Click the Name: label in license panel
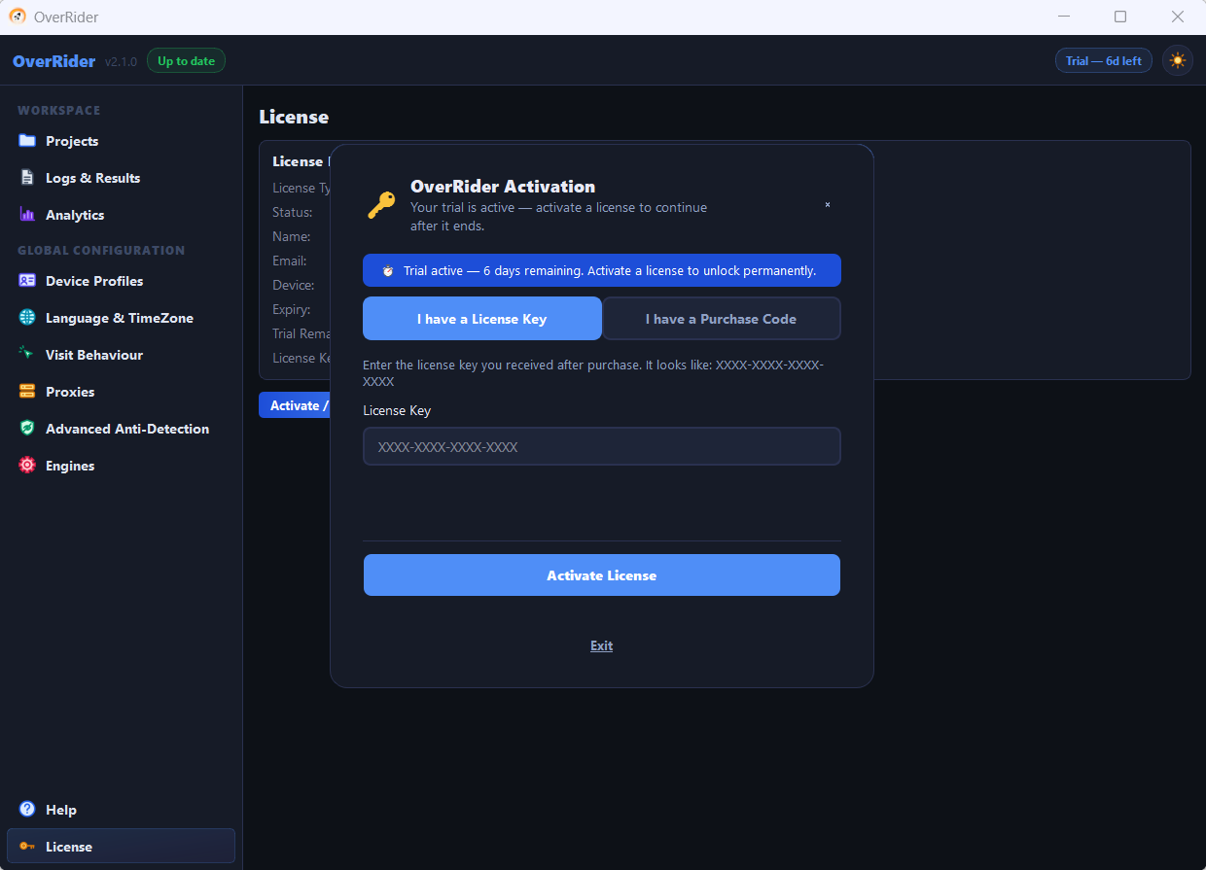This screenshot has height=870, width=1206. [292, 236]
